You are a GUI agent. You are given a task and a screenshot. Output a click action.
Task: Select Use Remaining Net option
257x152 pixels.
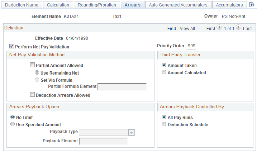coord(37,73)
